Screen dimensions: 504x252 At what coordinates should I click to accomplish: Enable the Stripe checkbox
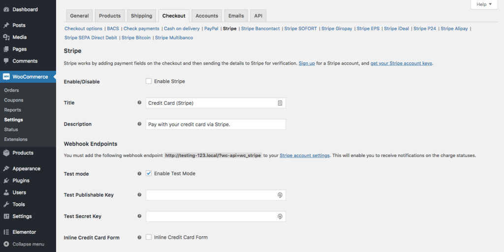[149, 81]
